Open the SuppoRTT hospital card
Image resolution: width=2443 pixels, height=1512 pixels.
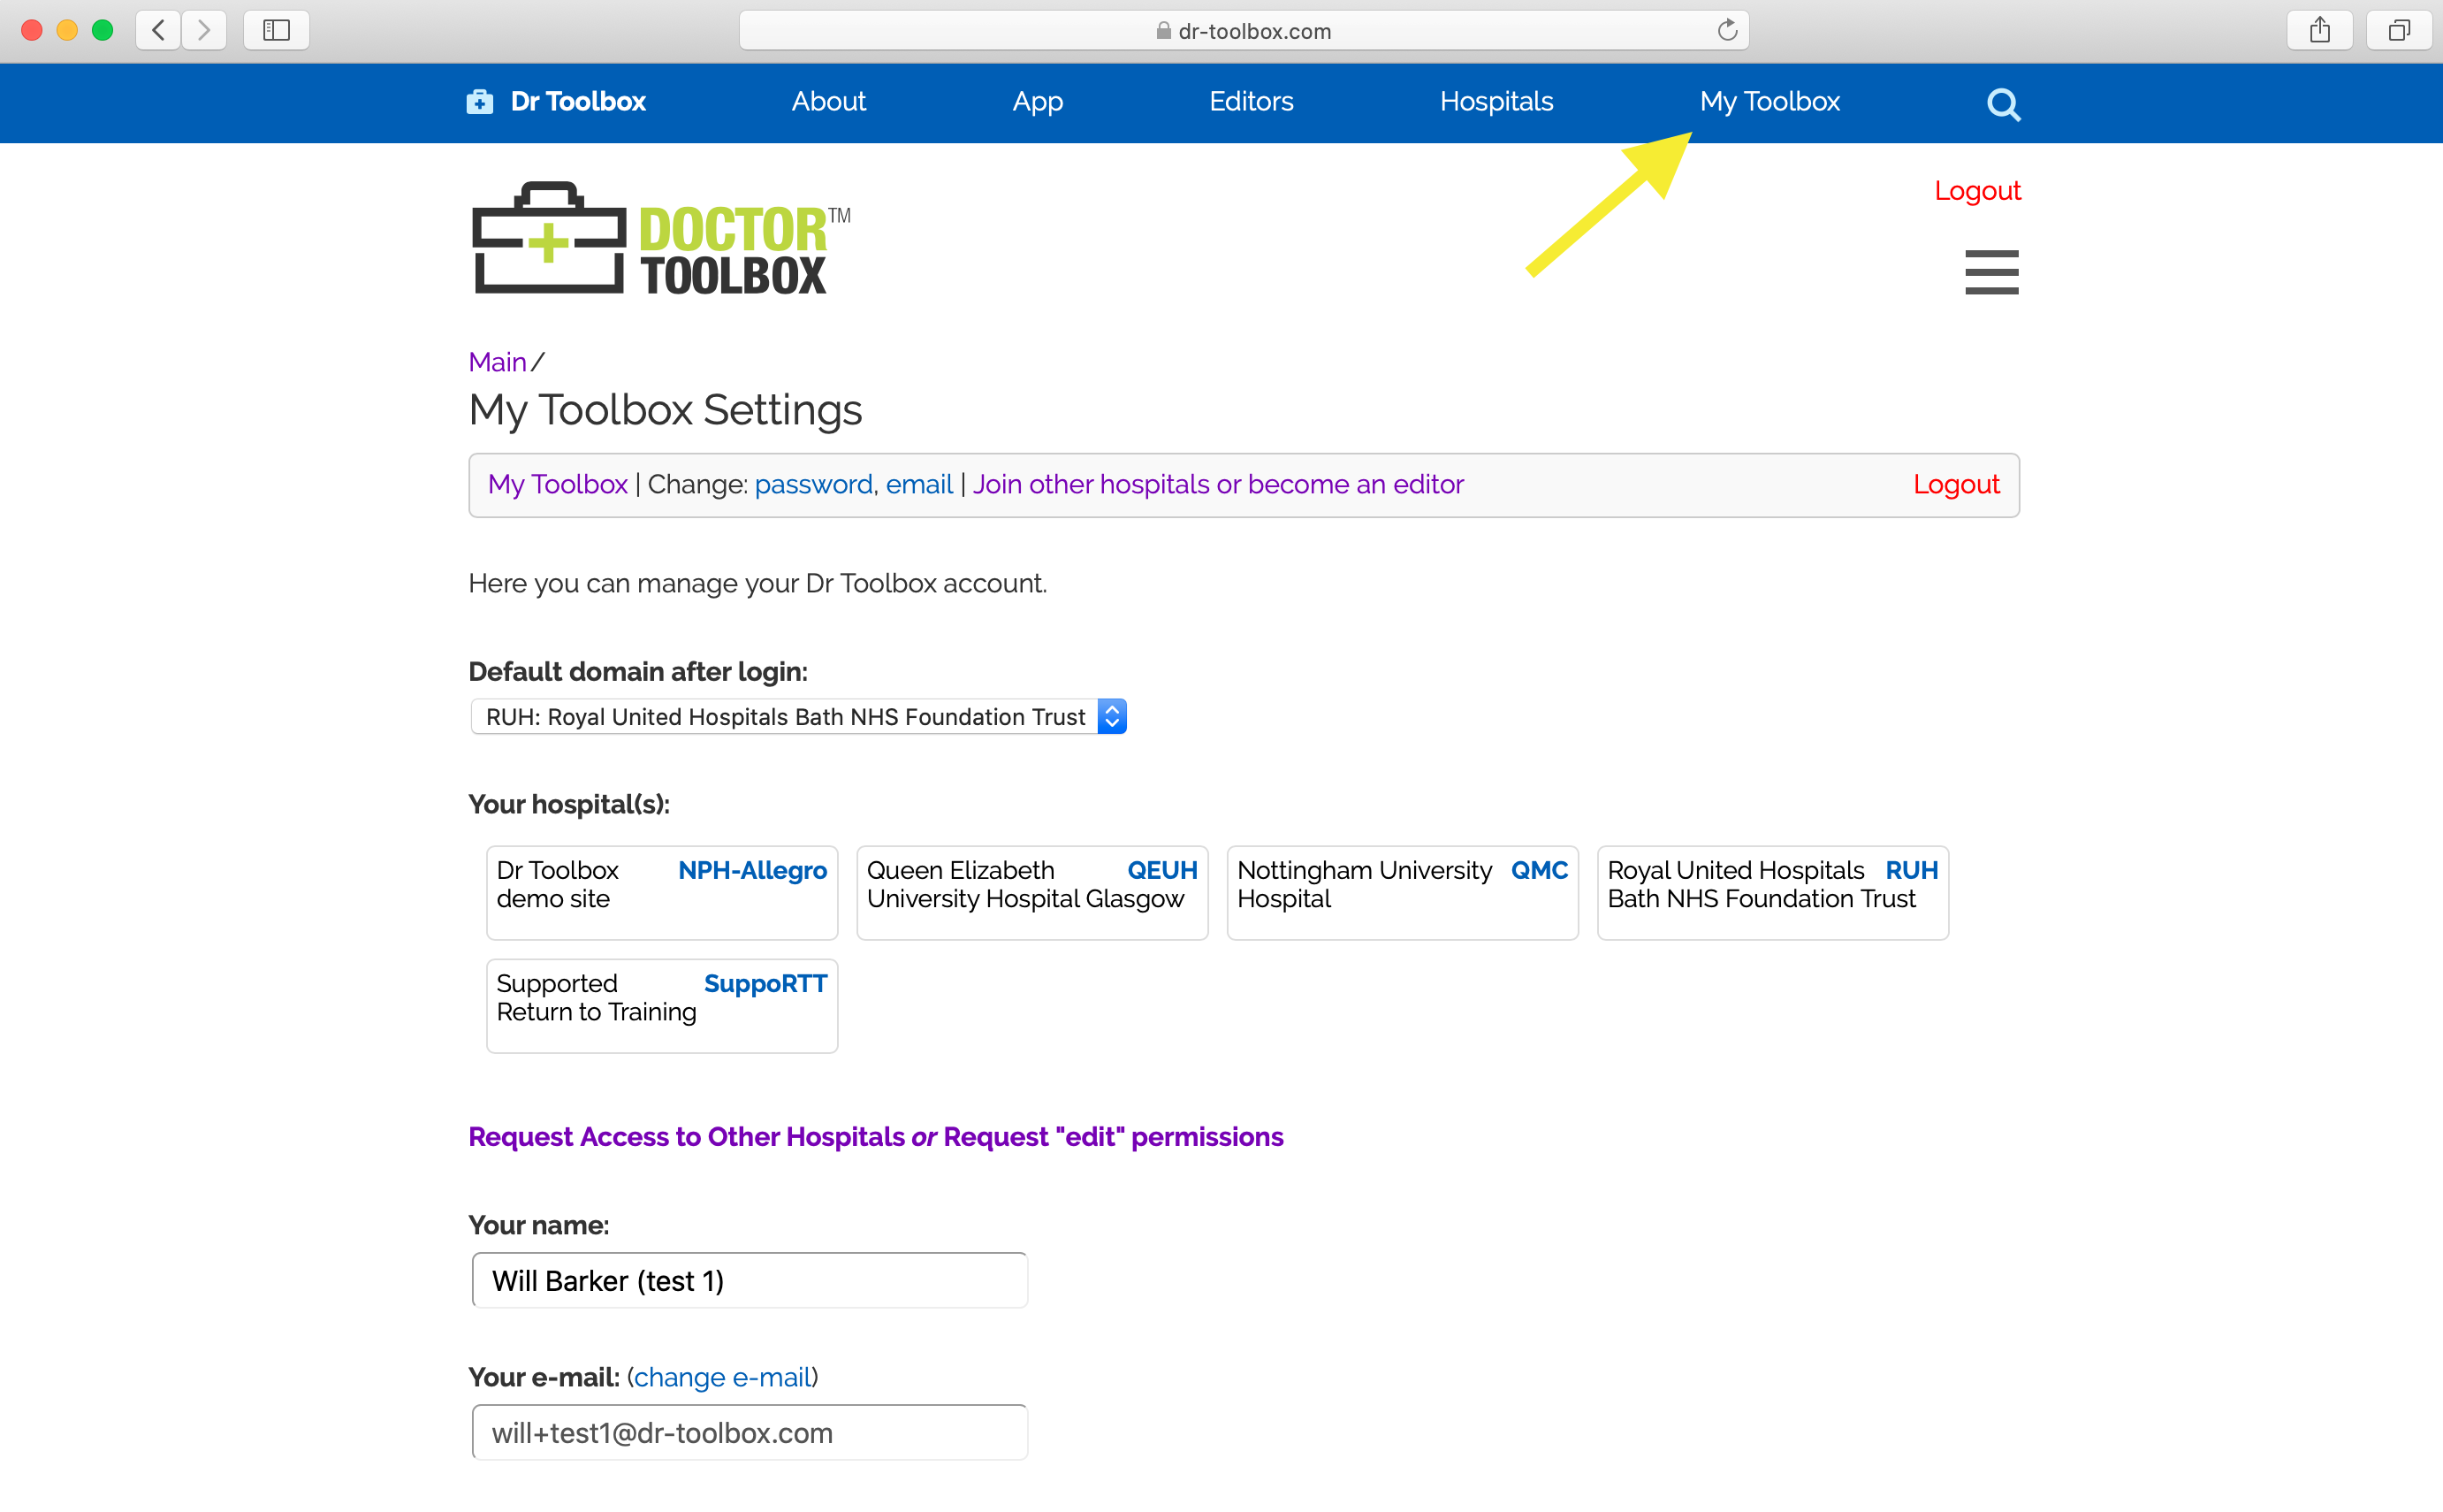tap(661, 1005)
